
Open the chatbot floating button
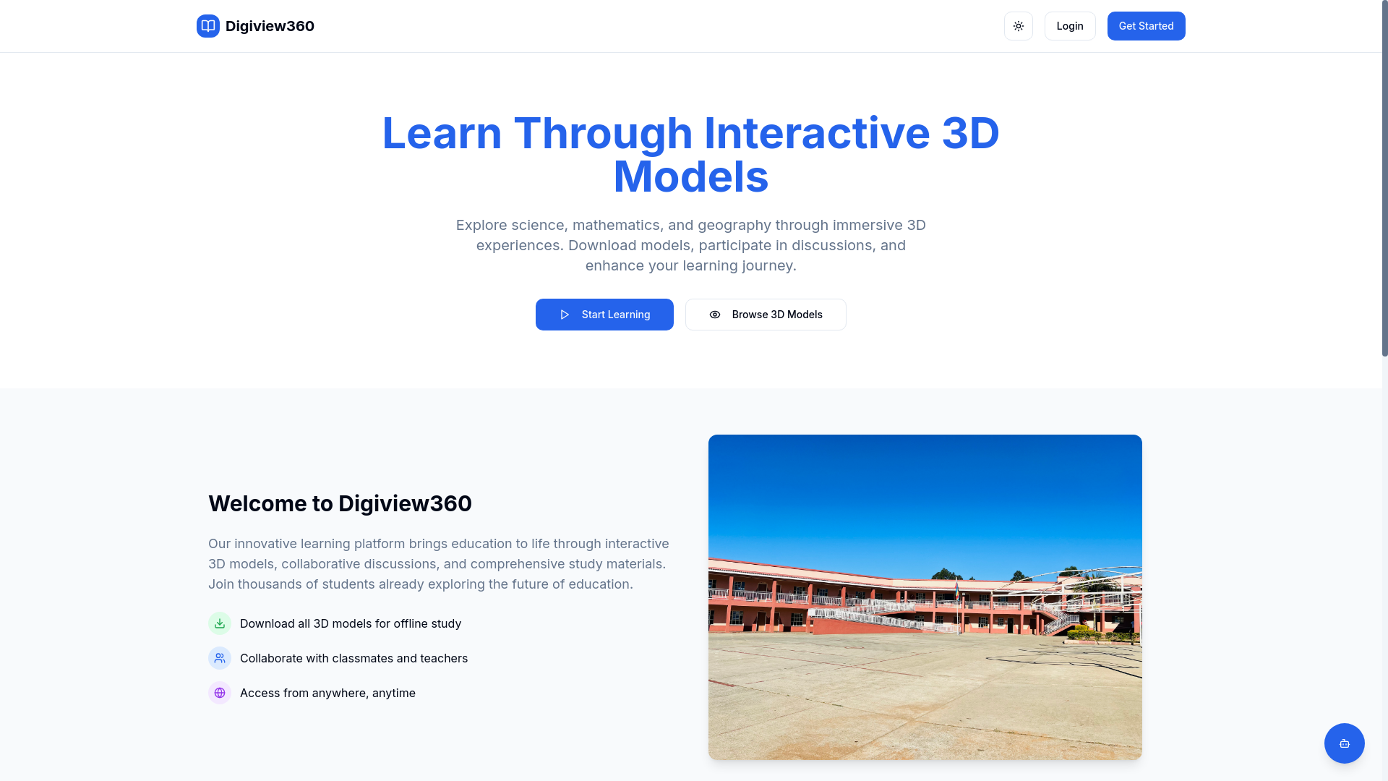(x=1345, y=743)
